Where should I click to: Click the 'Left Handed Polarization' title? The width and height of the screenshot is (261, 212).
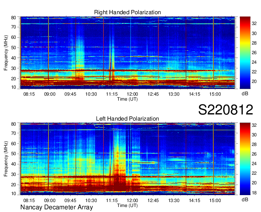coord(127,119)
